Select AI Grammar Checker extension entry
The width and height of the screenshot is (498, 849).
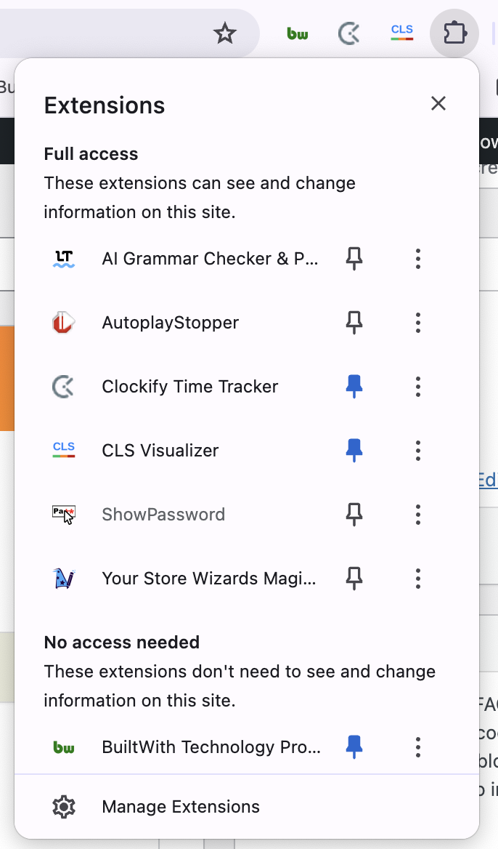pyautogui.click(x=209, y=259)
